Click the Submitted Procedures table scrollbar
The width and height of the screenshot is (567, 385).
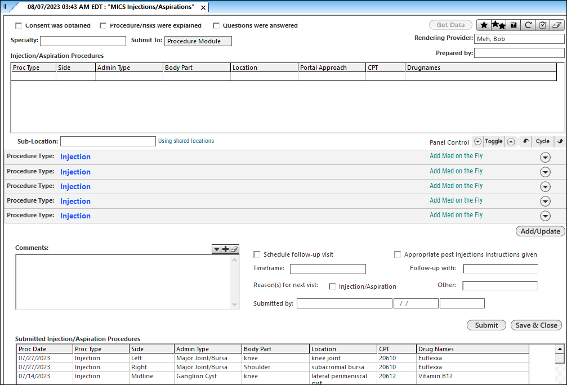[x=560, y=365]
